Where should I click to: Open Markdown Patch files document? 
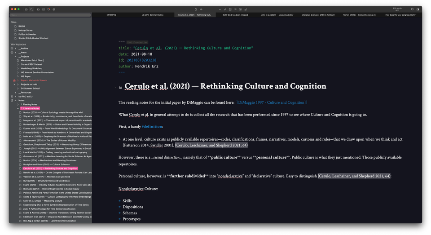[x=32, y=61]
